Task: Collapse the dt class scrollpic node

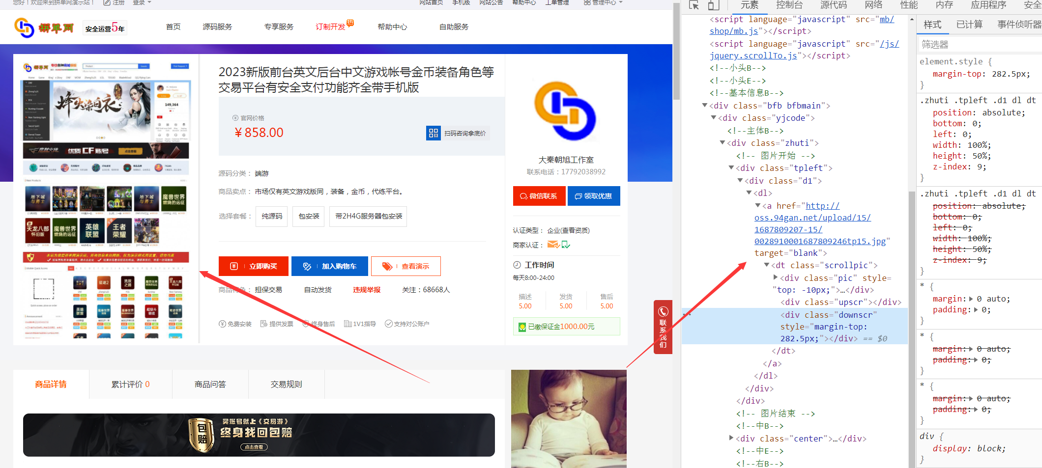Action: pyautogui.click(x=767, y=265)
